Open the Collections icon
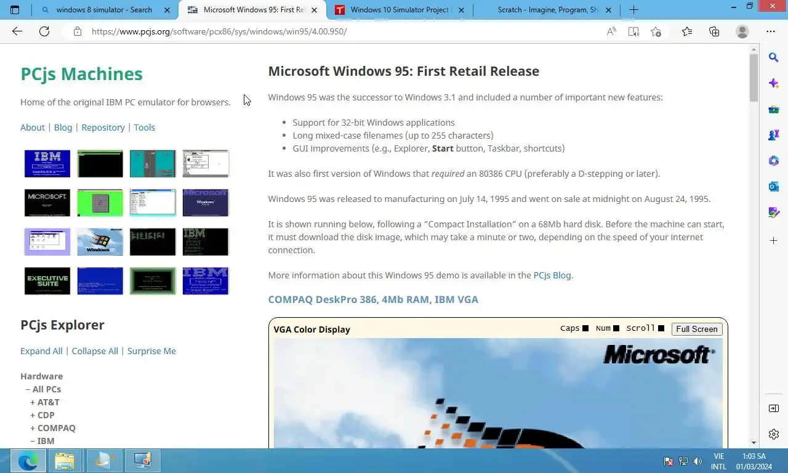This screenshot has width=788, height=473. [714, 31]
